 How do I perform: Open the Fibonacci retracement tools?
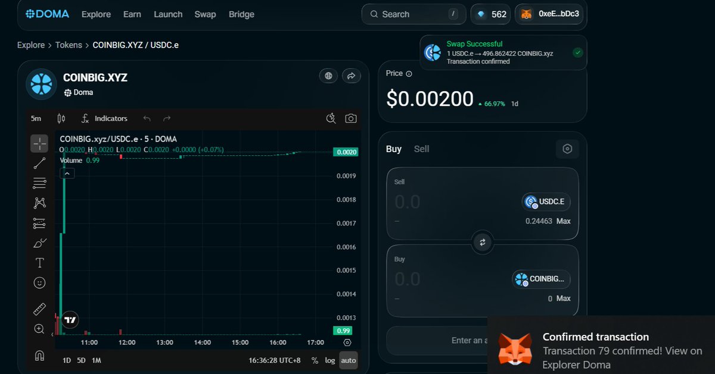39,183
